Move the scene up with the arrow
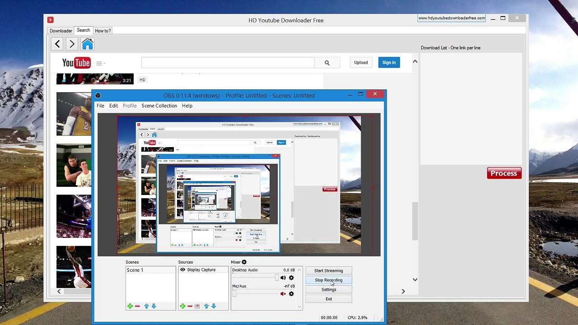 pyautogui.click(x=146, y=306)
